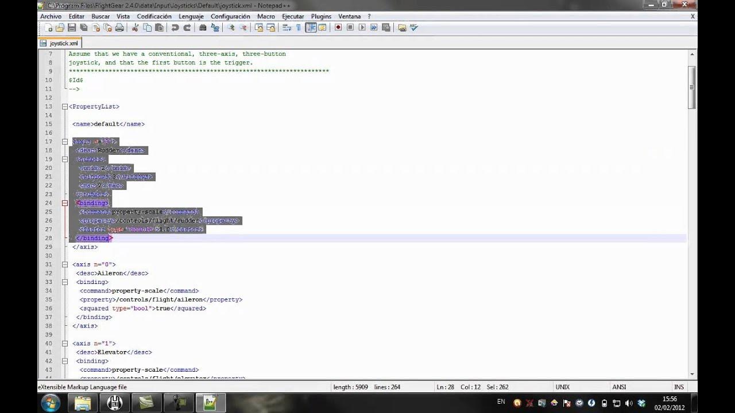Save the recorded macro icon
Image resolution: width=735 pixels, height=413 pixels.
point(386,28)
